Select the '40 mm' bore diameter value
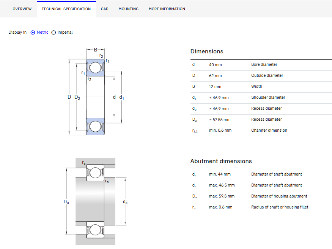The height and width of the screenshot is (249, 332). pyautogui.click(x=216, y=65)
